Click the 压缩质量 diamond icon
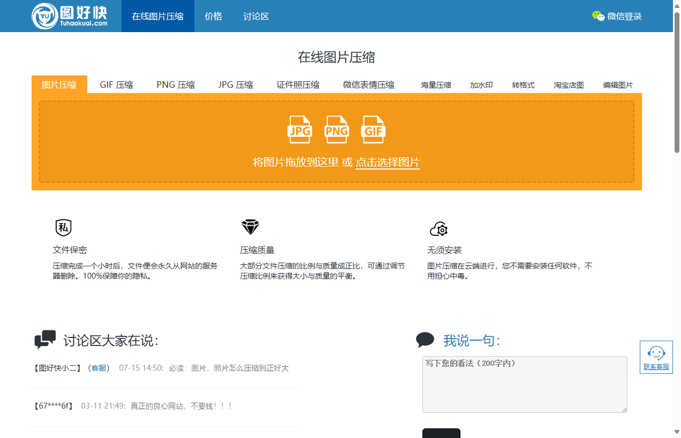 coord(249,228)
